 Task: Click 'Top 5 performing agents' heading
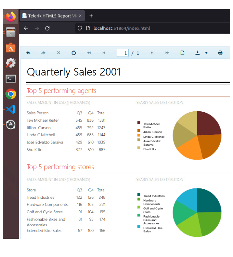tap(61, 91)
